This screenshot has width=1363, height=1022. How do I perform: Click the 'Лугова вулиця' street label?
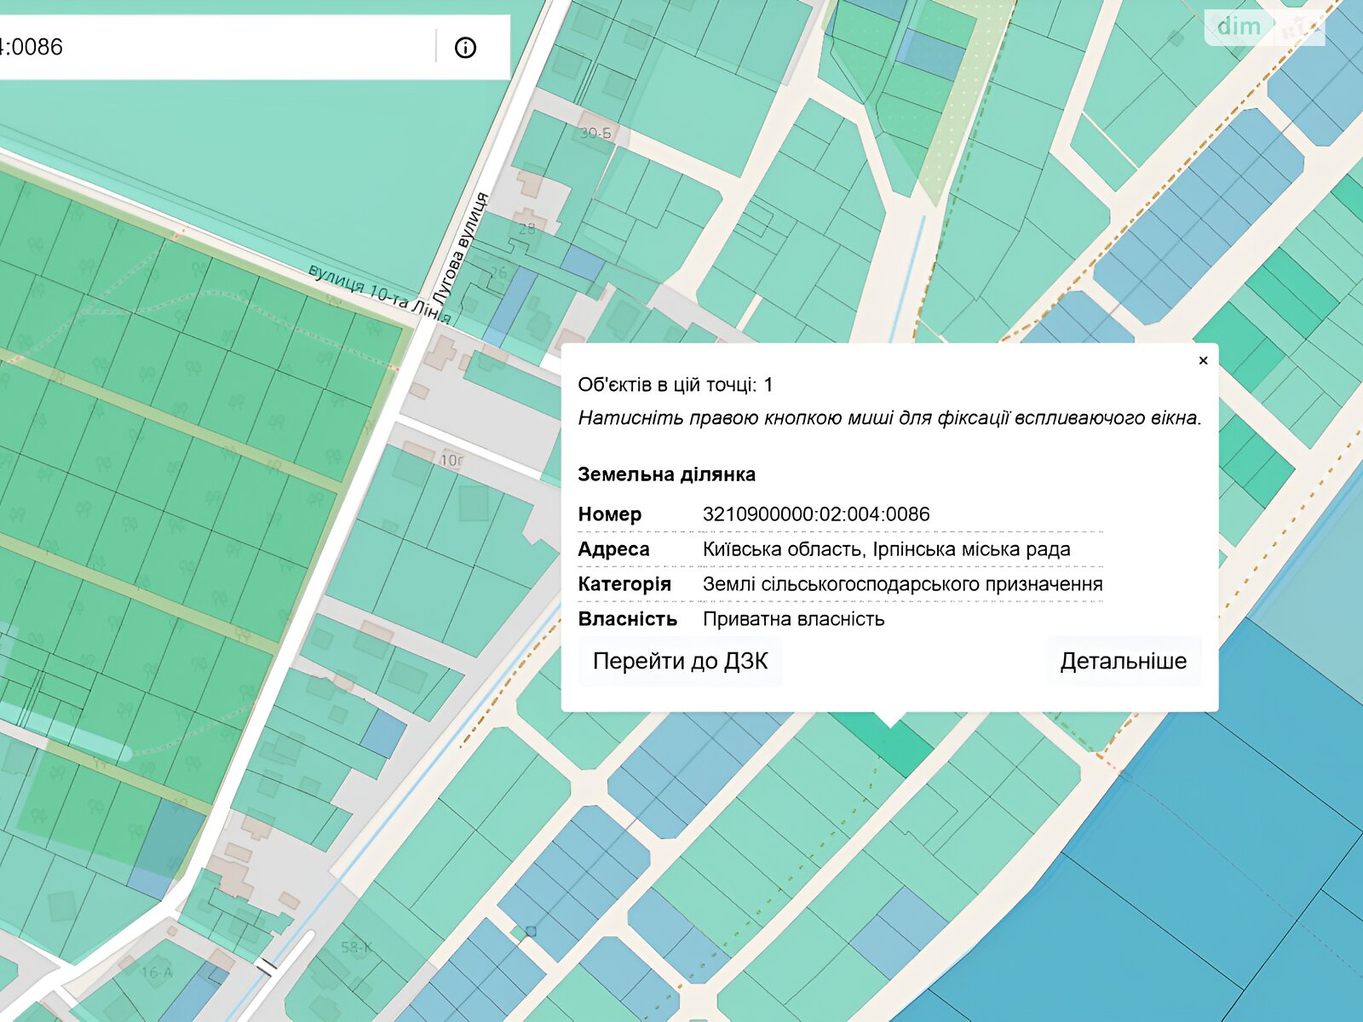pyautogui.click(x=460, y=249)
